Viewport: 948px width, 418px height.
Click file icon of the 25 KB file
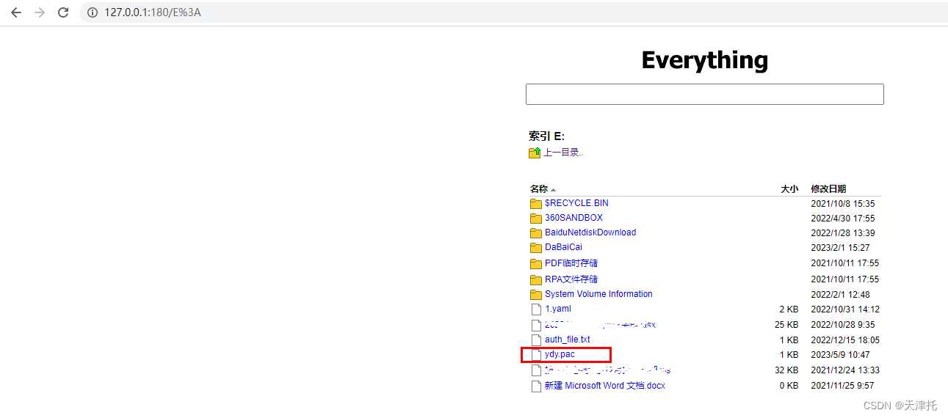[536, 325]
